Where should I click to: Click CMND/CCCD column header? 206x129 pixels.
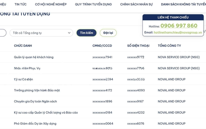coord(102,46)
